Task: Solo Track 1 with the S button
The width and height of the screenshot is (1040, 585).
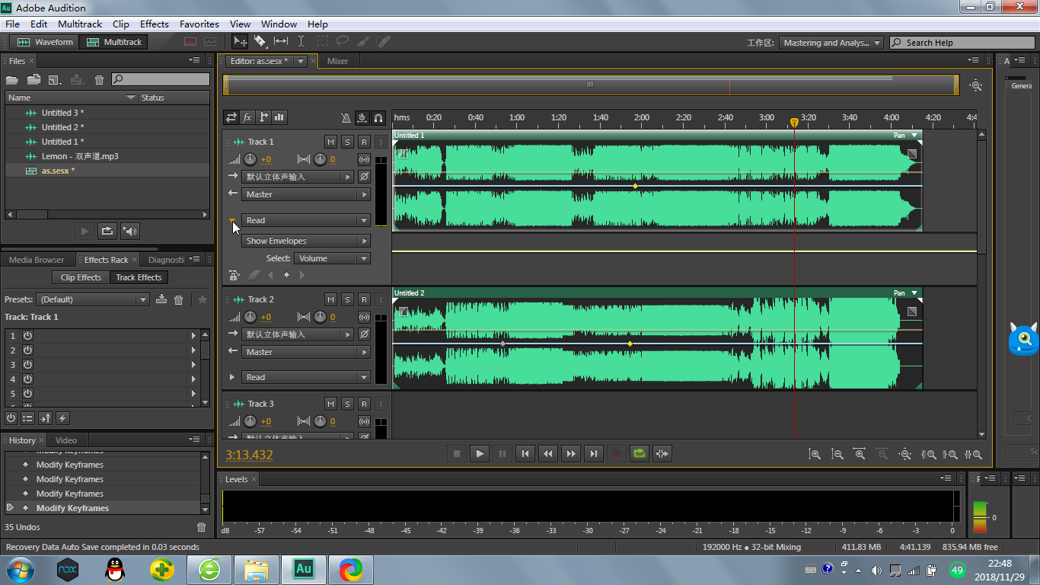Action: (347, 142)
